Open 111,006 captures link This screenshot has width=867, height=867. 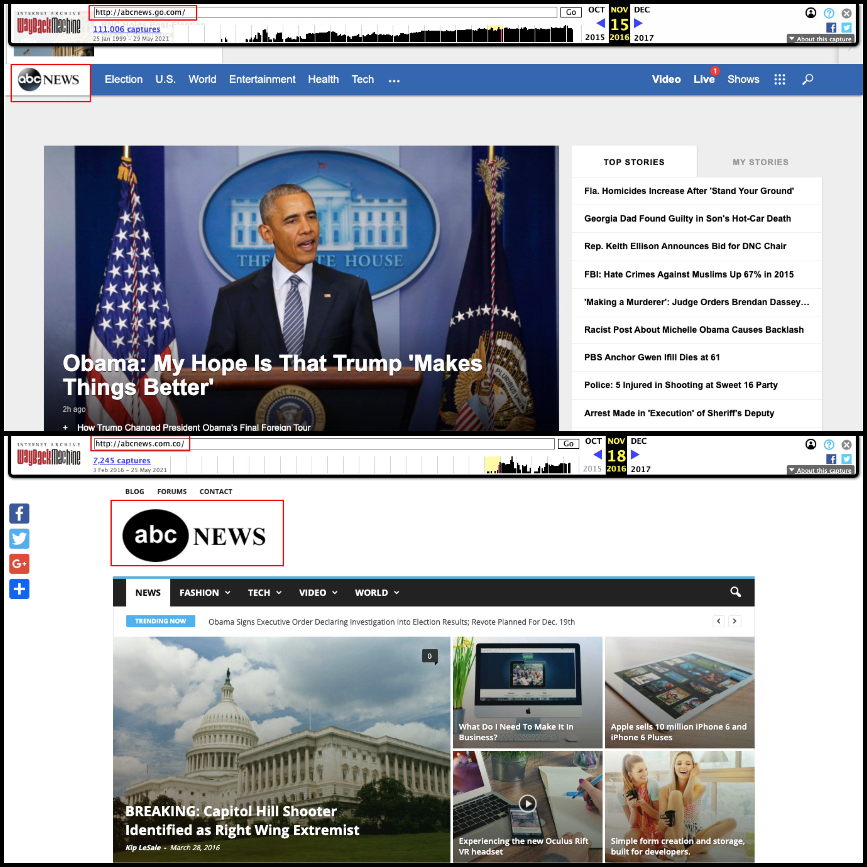click(126, 29)
